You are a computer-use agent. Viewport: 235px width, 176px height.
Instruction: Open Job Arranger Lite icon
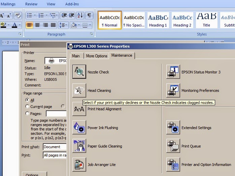coord(79,164)
